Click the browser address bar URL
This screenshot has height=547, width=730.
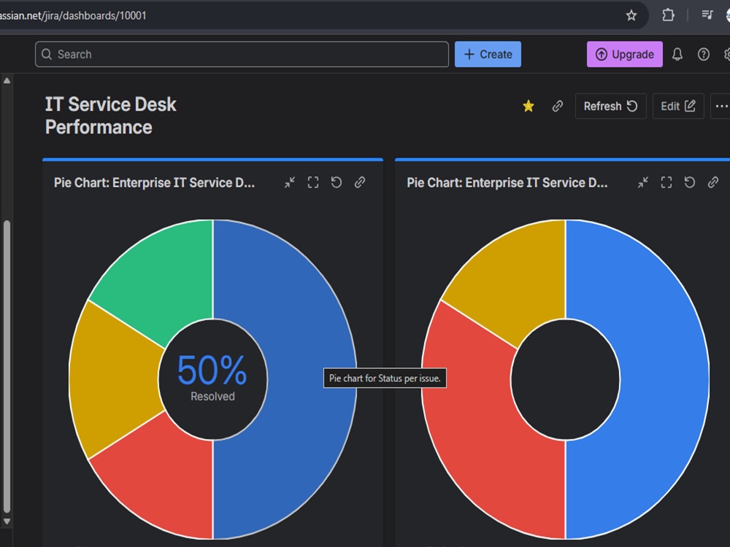73,15
